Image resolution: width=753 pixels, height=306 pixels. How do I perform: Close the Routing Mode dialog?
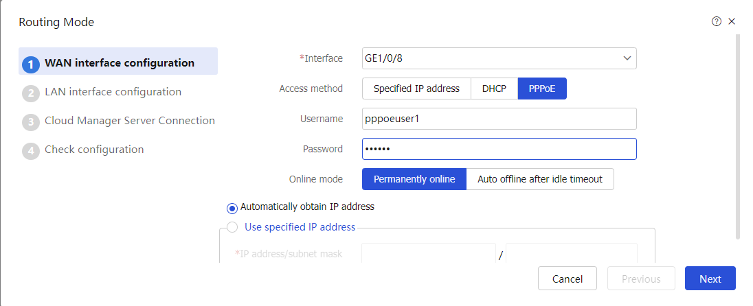(732, 21)
